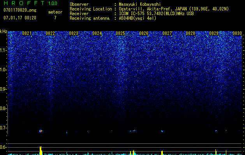Click the Observer field label
Viewport: 245px width, 155px height.
[x=79, y=4]
